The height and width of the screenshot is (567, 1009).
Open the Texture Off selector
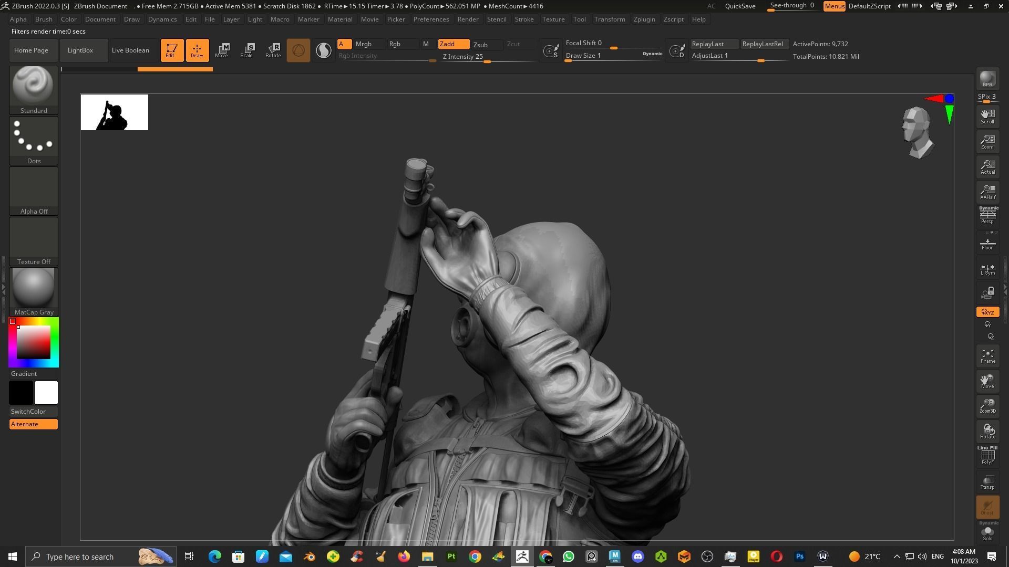(x=33, y=241)
